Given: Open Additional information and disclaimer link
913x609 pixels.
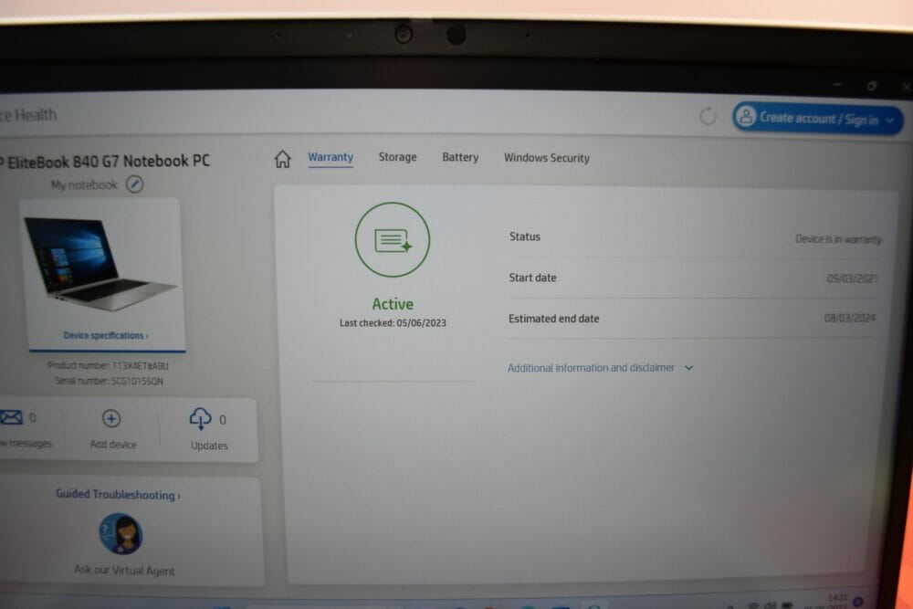Looking at the screenshot, I should tap(591, 368).
